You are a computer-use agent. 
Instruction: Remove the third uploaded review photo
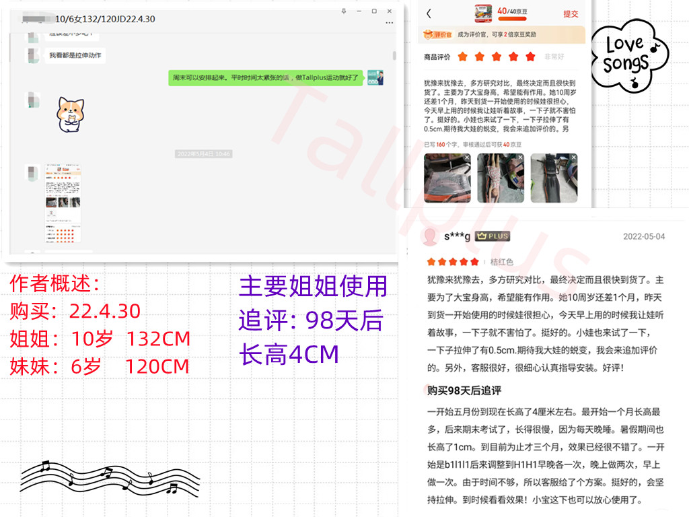[573, 157]
